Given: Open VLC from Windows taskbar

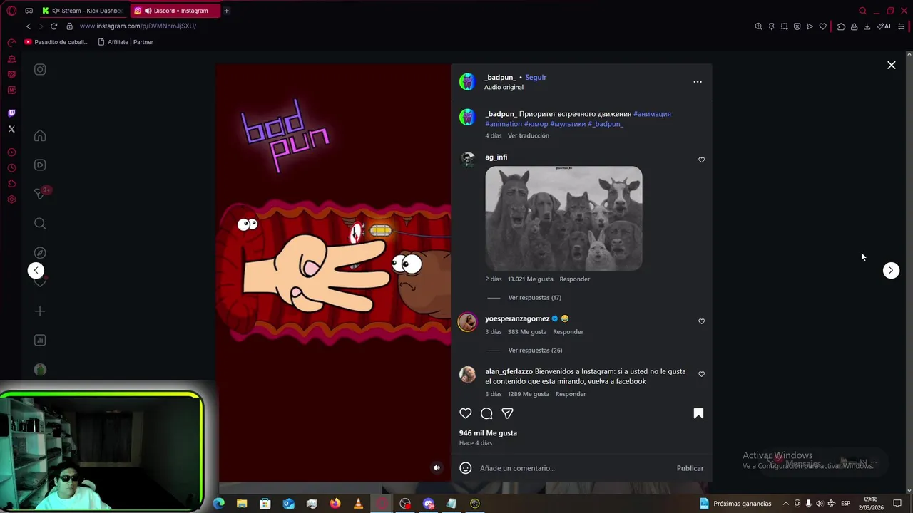Looking at the screenshot, I should point(358,504).
